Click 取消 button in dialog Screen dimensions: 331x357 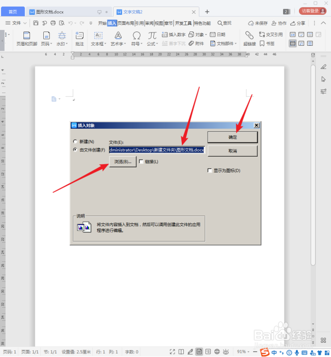(233, 151)
